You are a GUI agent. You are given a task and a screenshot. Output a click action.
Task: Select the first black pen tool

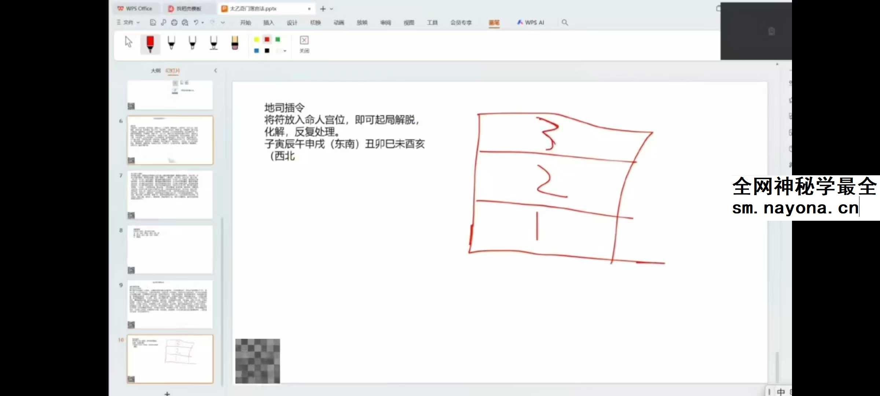click(x=171, y=43)
